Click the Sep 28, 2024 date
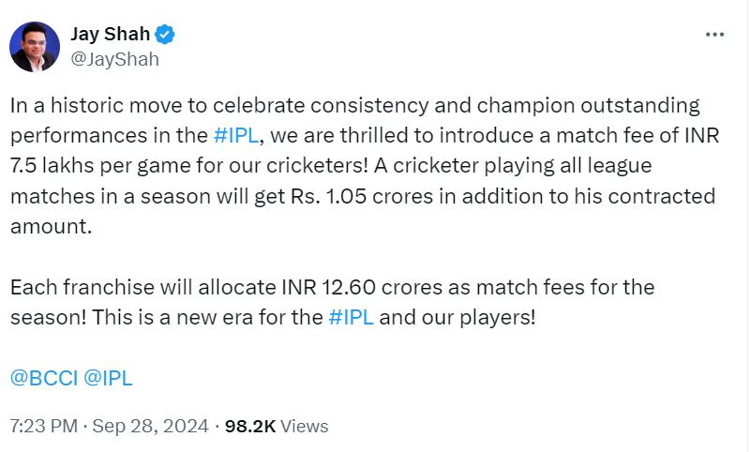Viewport: 750px width, 452px height. [150, 426]
